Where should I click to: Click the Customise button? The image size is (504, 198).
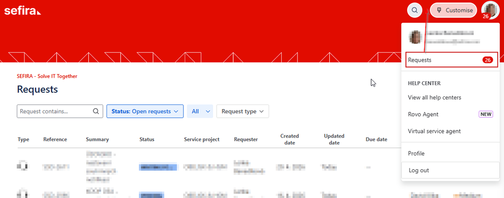click(x=453, y=10)
